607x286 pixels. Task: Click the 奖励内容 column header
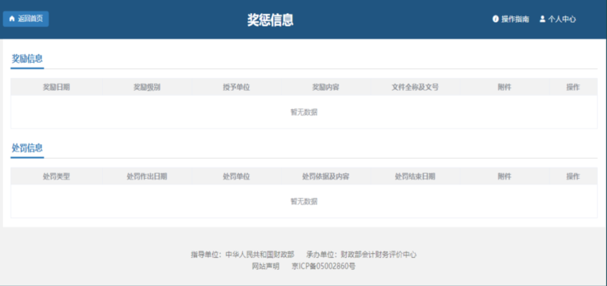(326, 87)
